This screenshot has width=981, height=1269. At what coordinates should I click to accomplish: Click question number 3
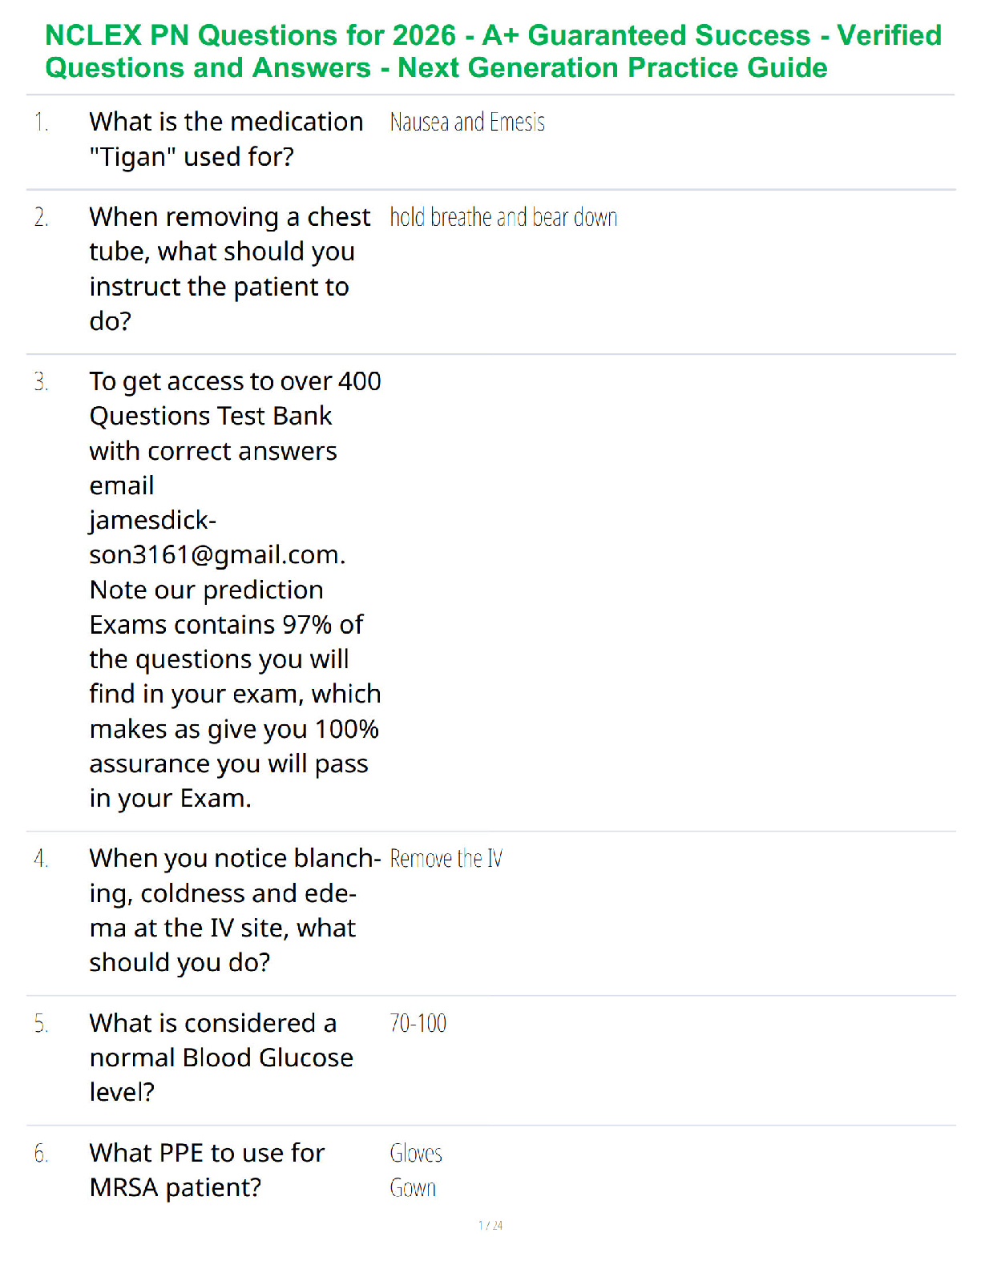click(x=42, y=381)
